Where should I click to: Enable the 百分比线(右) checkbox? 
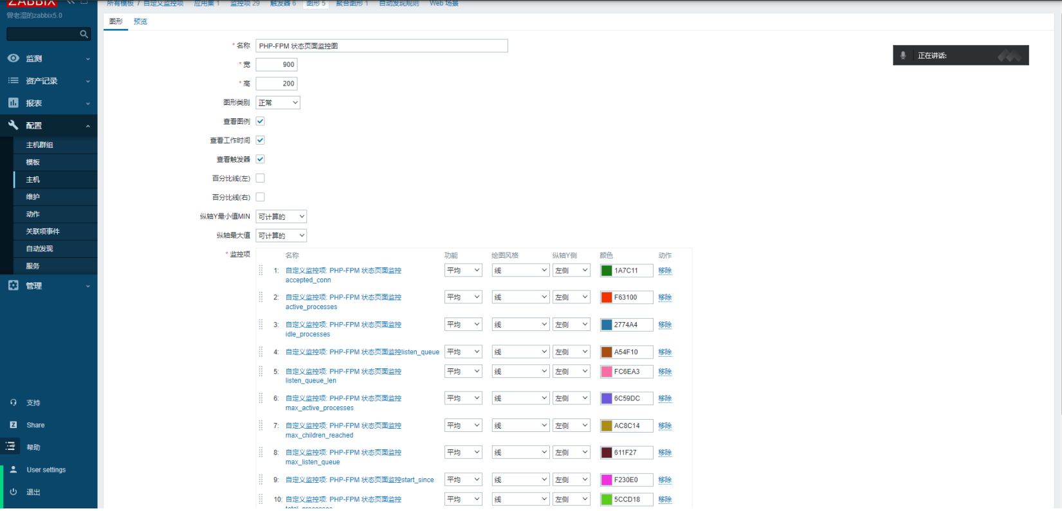click(261, 197)
